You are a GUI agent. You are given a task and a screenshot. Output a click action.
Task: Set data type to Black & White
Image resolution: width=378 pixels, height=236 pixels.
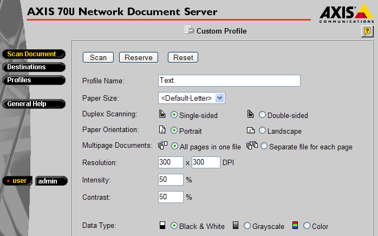coord(174,226)
